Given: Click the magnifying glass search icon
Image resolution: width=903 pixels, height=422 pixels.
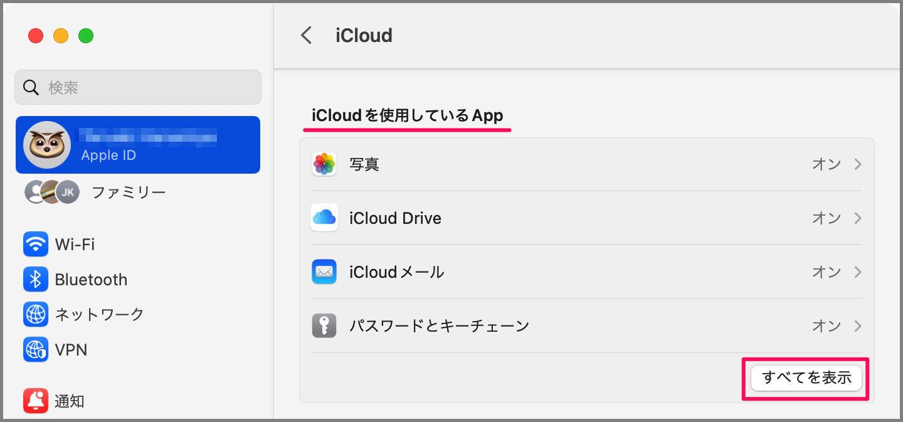Looking at the screenshot, I should [31, 87].
